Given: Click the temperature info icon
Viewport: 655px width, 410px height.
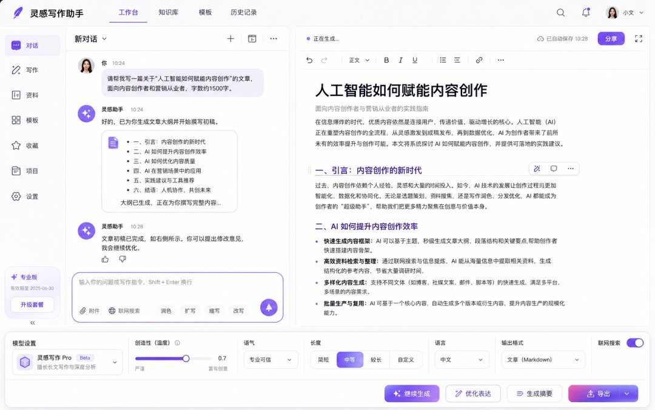Looking at the screenshot, I should pos(177,343).
